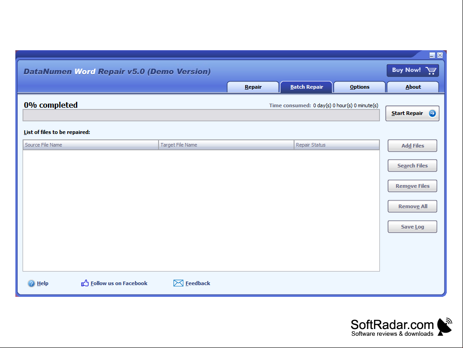Sort by Repair Status column header
This screenshot has width=463, height=348.
tap(337, 145)
